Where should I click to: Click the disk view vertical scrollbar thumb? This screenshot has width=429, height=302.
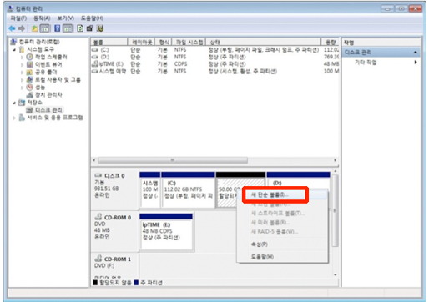(336, 210)
